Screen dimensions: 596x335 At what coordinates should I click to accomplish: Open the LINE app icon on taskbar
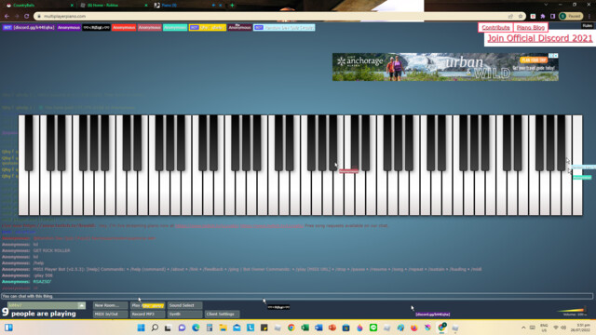point(373,328)
